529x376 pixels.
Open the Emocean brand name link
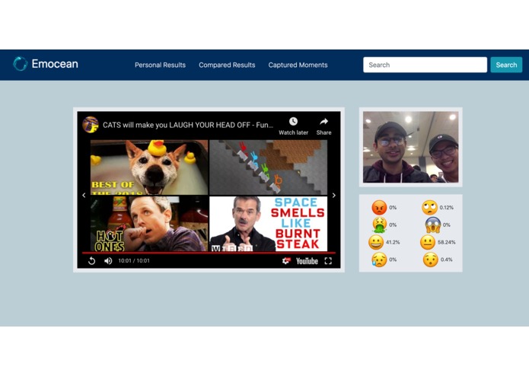click(55, 64)
